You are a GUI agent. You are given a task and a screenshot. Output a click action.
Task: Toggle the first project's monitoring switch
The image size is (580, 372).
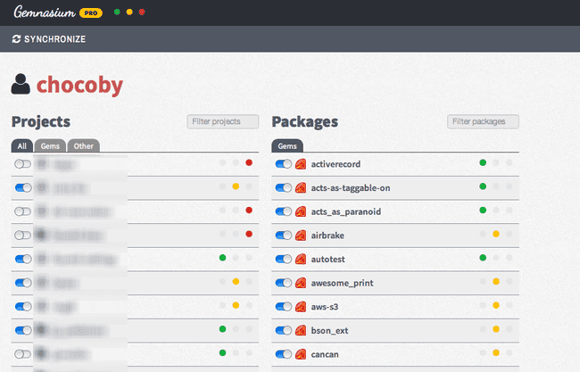[23, 164]
